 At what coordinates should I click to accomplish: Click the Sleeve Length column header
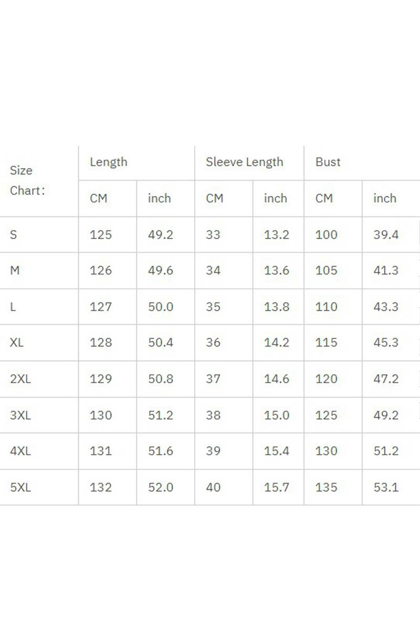(x=244, y=162)
